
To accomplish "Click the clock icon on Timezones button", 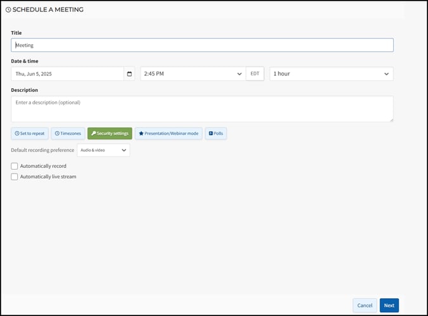I will point(57,134).
